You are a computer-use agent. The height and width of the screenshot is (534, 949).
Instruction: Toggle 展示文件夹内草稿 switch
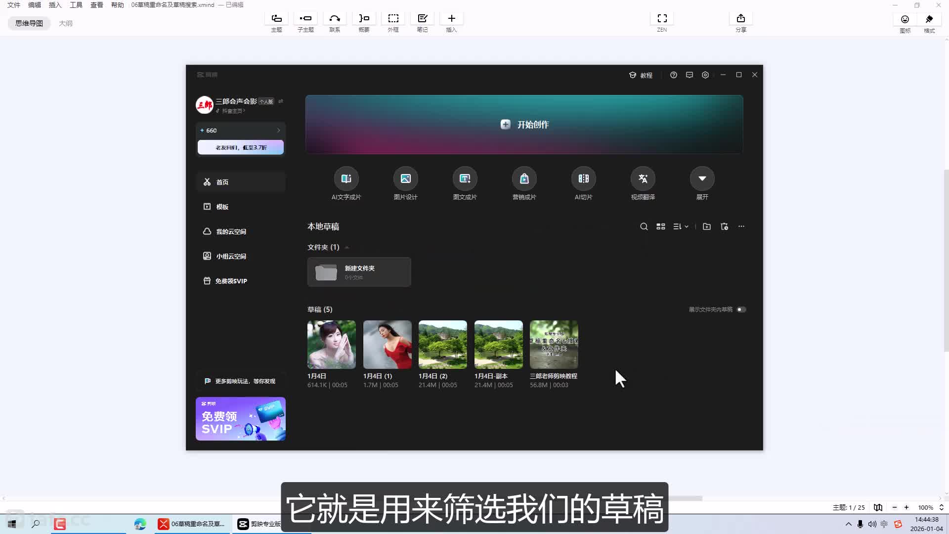pyautogui.click(x=741, y=310)
